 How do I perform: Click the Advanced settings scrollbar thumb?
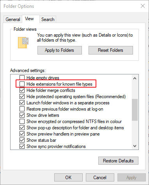135,110
